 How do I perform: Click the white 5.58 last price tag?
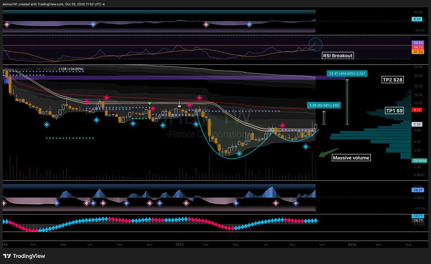[x=417, y=124]
